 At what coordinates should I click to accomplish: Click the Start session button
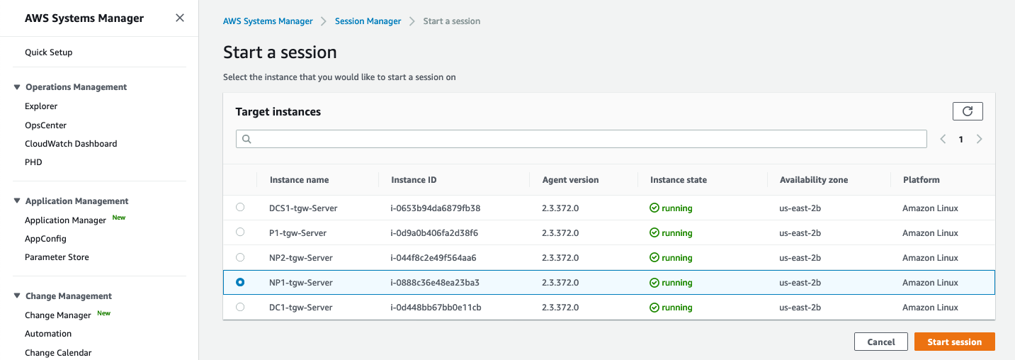[954, 342]
